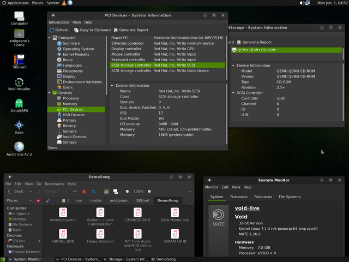Click the path bar right-scroll arrow
349x262 pixels.
coord(184,200)
